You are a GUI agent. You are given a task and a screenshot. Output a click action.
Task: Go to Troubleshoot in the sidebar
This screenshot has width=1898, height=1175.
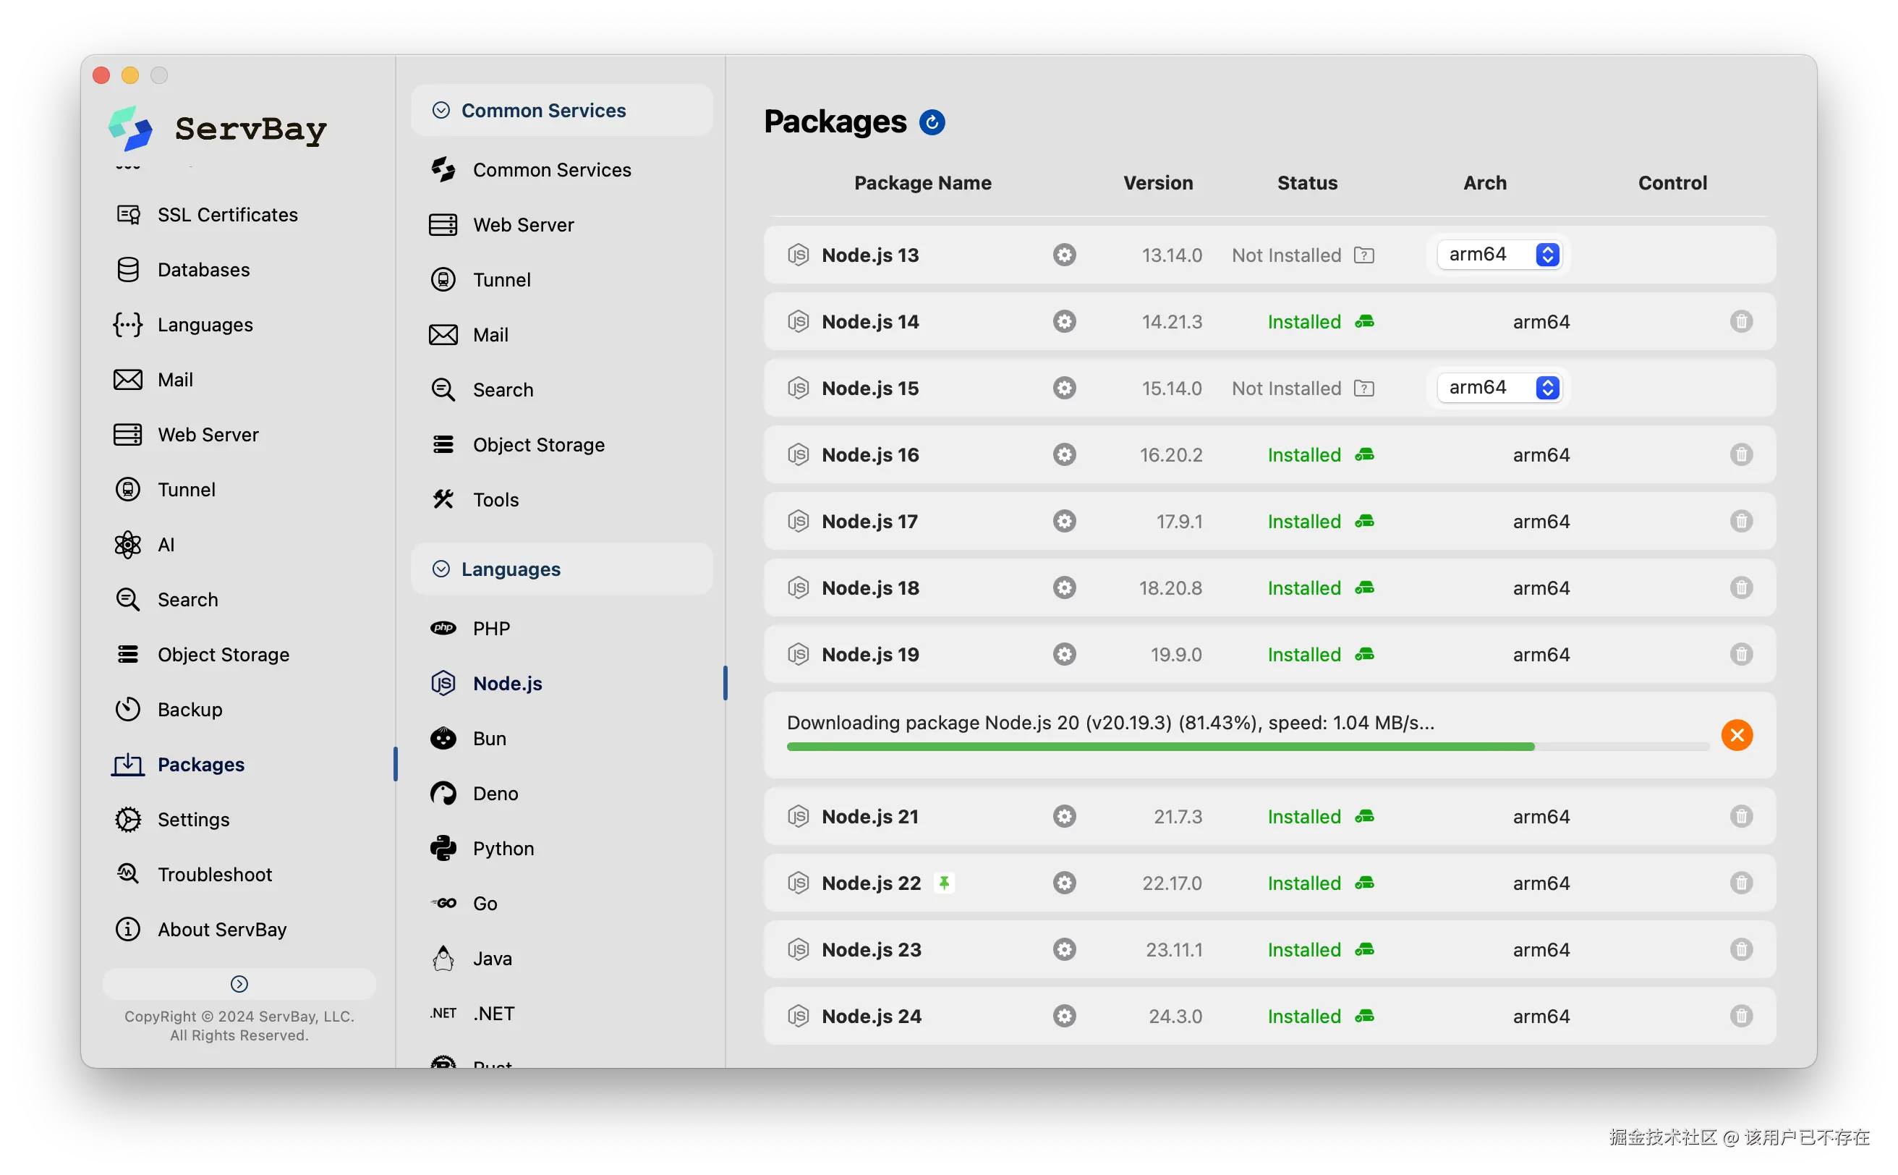pos(214,874)
